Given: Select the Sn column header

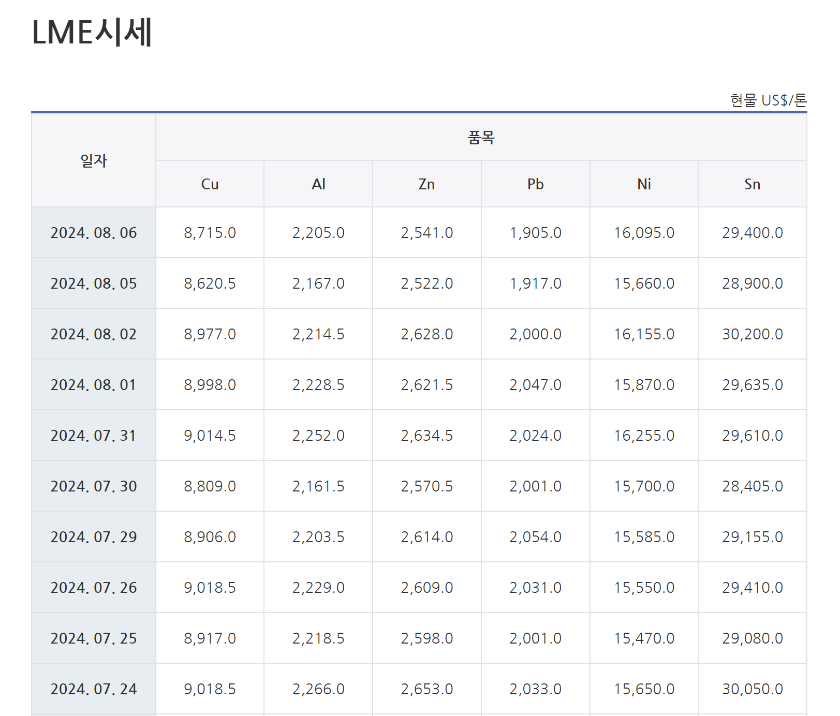Looking at the screenshot, I should [752, 184].
